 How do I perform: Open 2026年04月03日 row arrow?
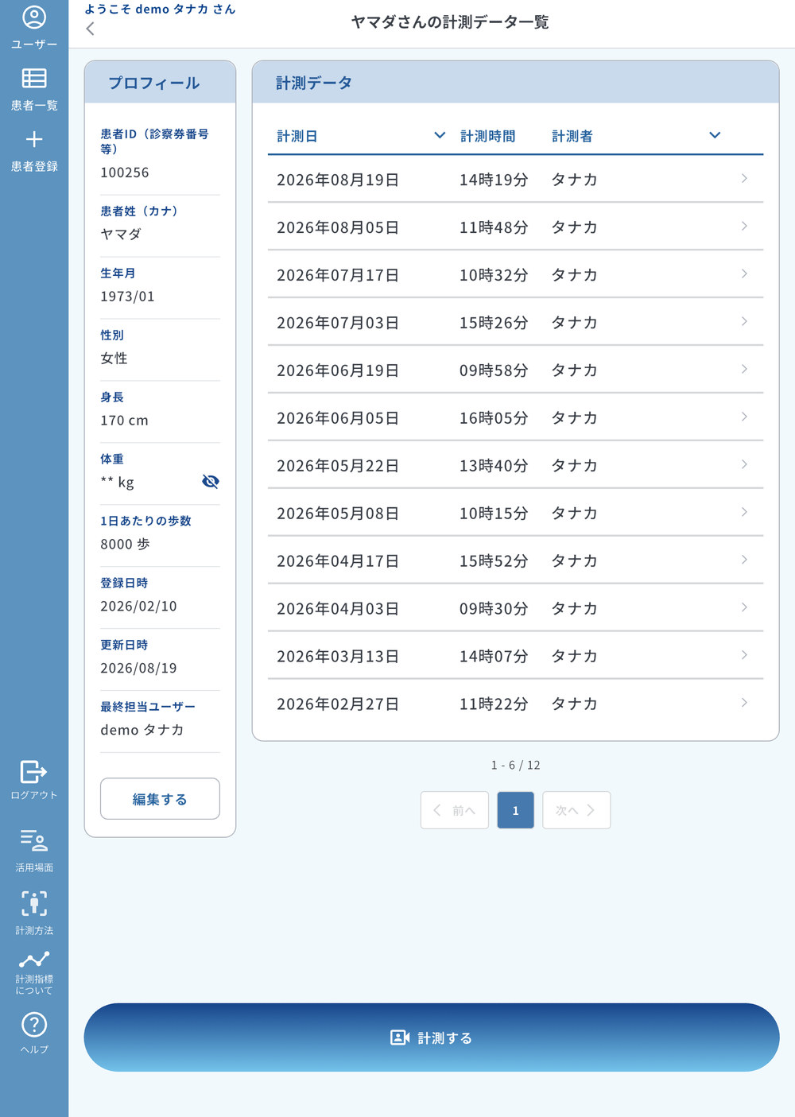744,608
